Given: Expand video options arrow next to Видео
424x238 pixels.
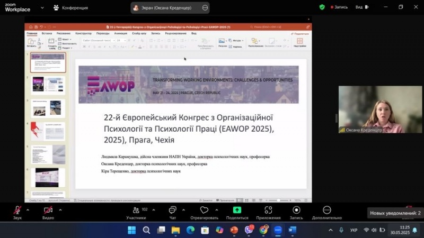Looking at the screenshot, I should [x=60, y=209].
